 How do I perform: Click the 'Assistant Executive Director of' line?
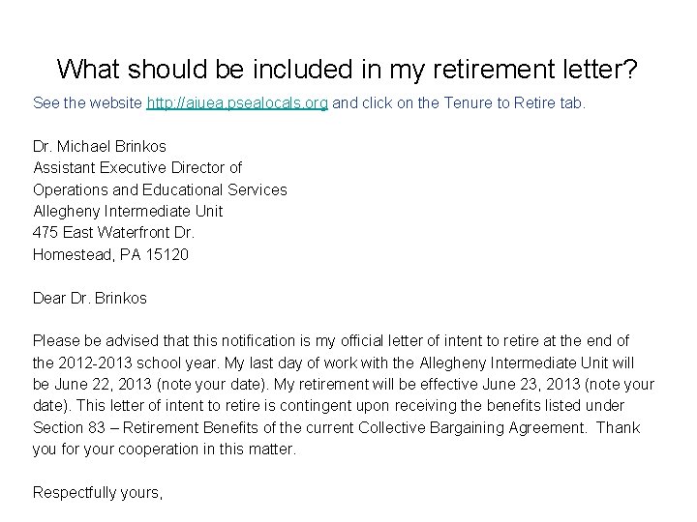point(137,168)
